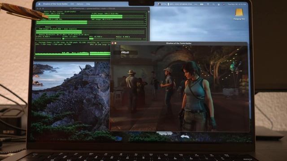Open the Control Center icon in the menu bar
The height and width of the screenshot is (161, 287).
point(218,4)
